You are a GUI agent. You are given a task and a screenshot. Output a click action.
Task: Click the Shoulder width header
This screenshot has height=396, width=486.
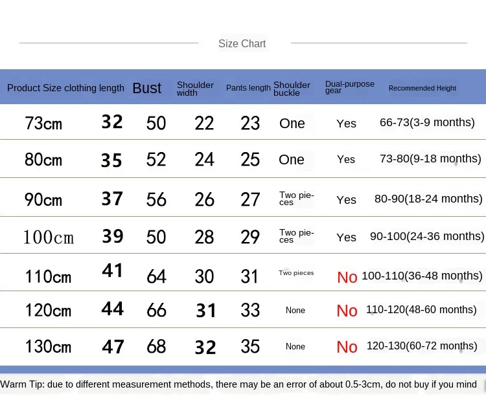[x=195, y=89]
